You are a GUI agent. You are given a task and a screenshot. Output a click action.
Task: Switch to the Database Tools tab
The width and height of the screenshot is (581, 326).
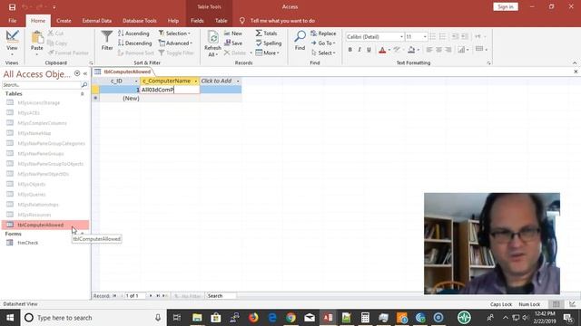click(x=140, y=21)
